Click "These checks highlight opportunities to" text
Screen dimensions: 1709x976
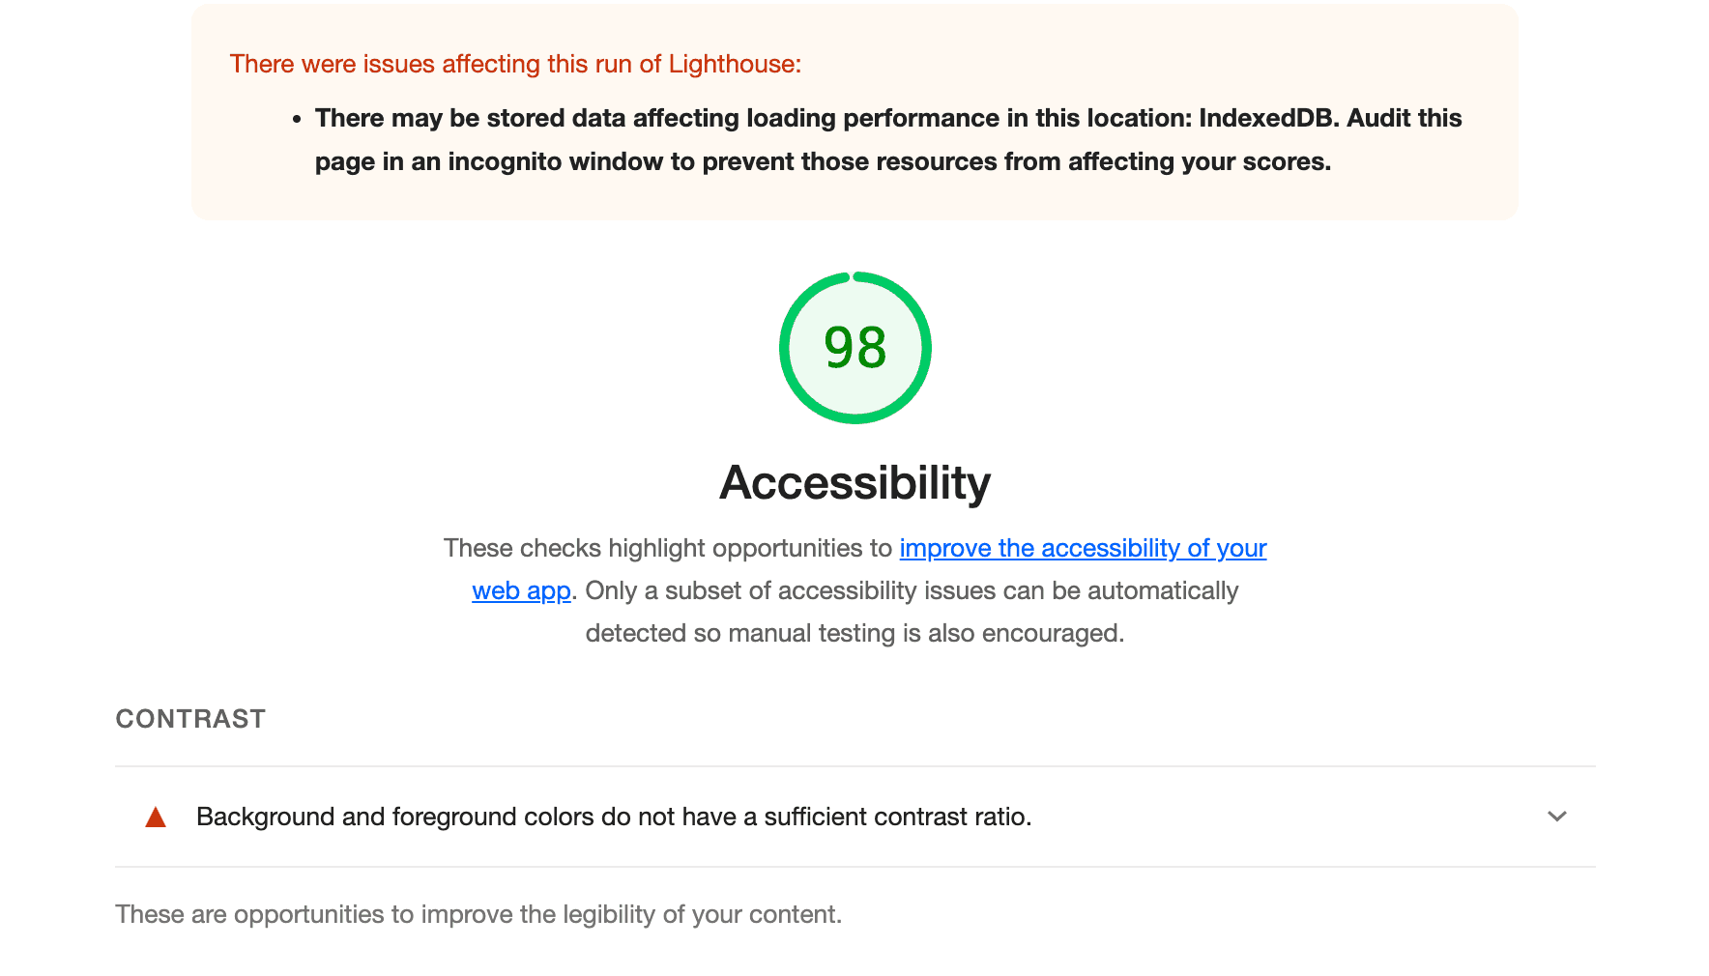tap(667, 548)
